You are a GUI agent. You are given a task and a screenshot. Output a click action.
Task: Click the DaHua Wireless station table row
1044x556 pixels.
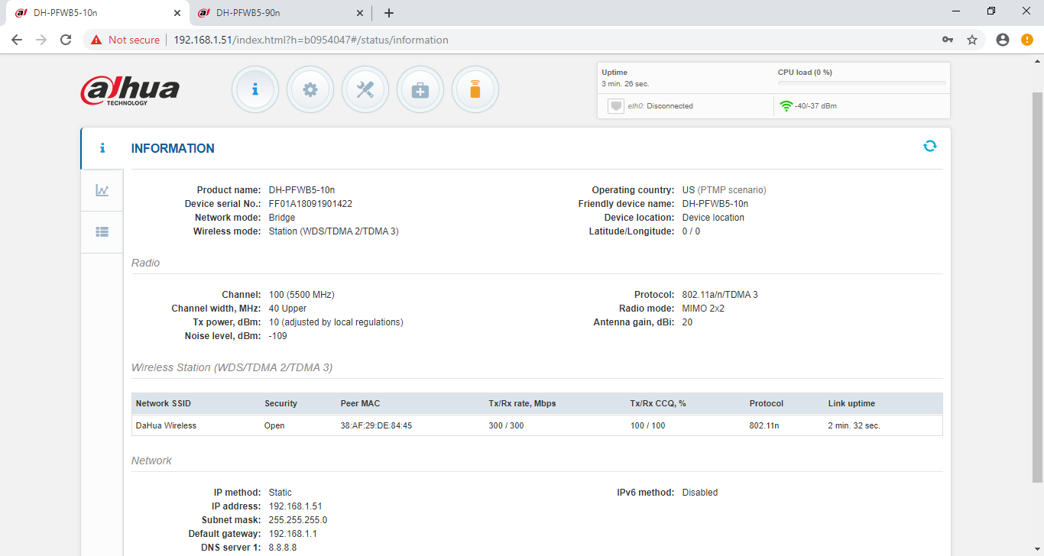(537, 425)
